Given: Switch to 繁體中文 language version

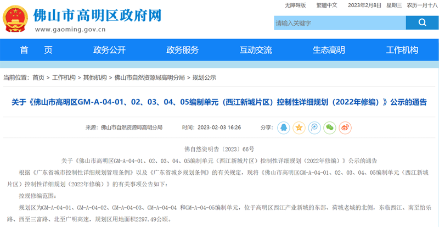Looking at the screenshot, I should pyautogui.click(x=328, y=5).
